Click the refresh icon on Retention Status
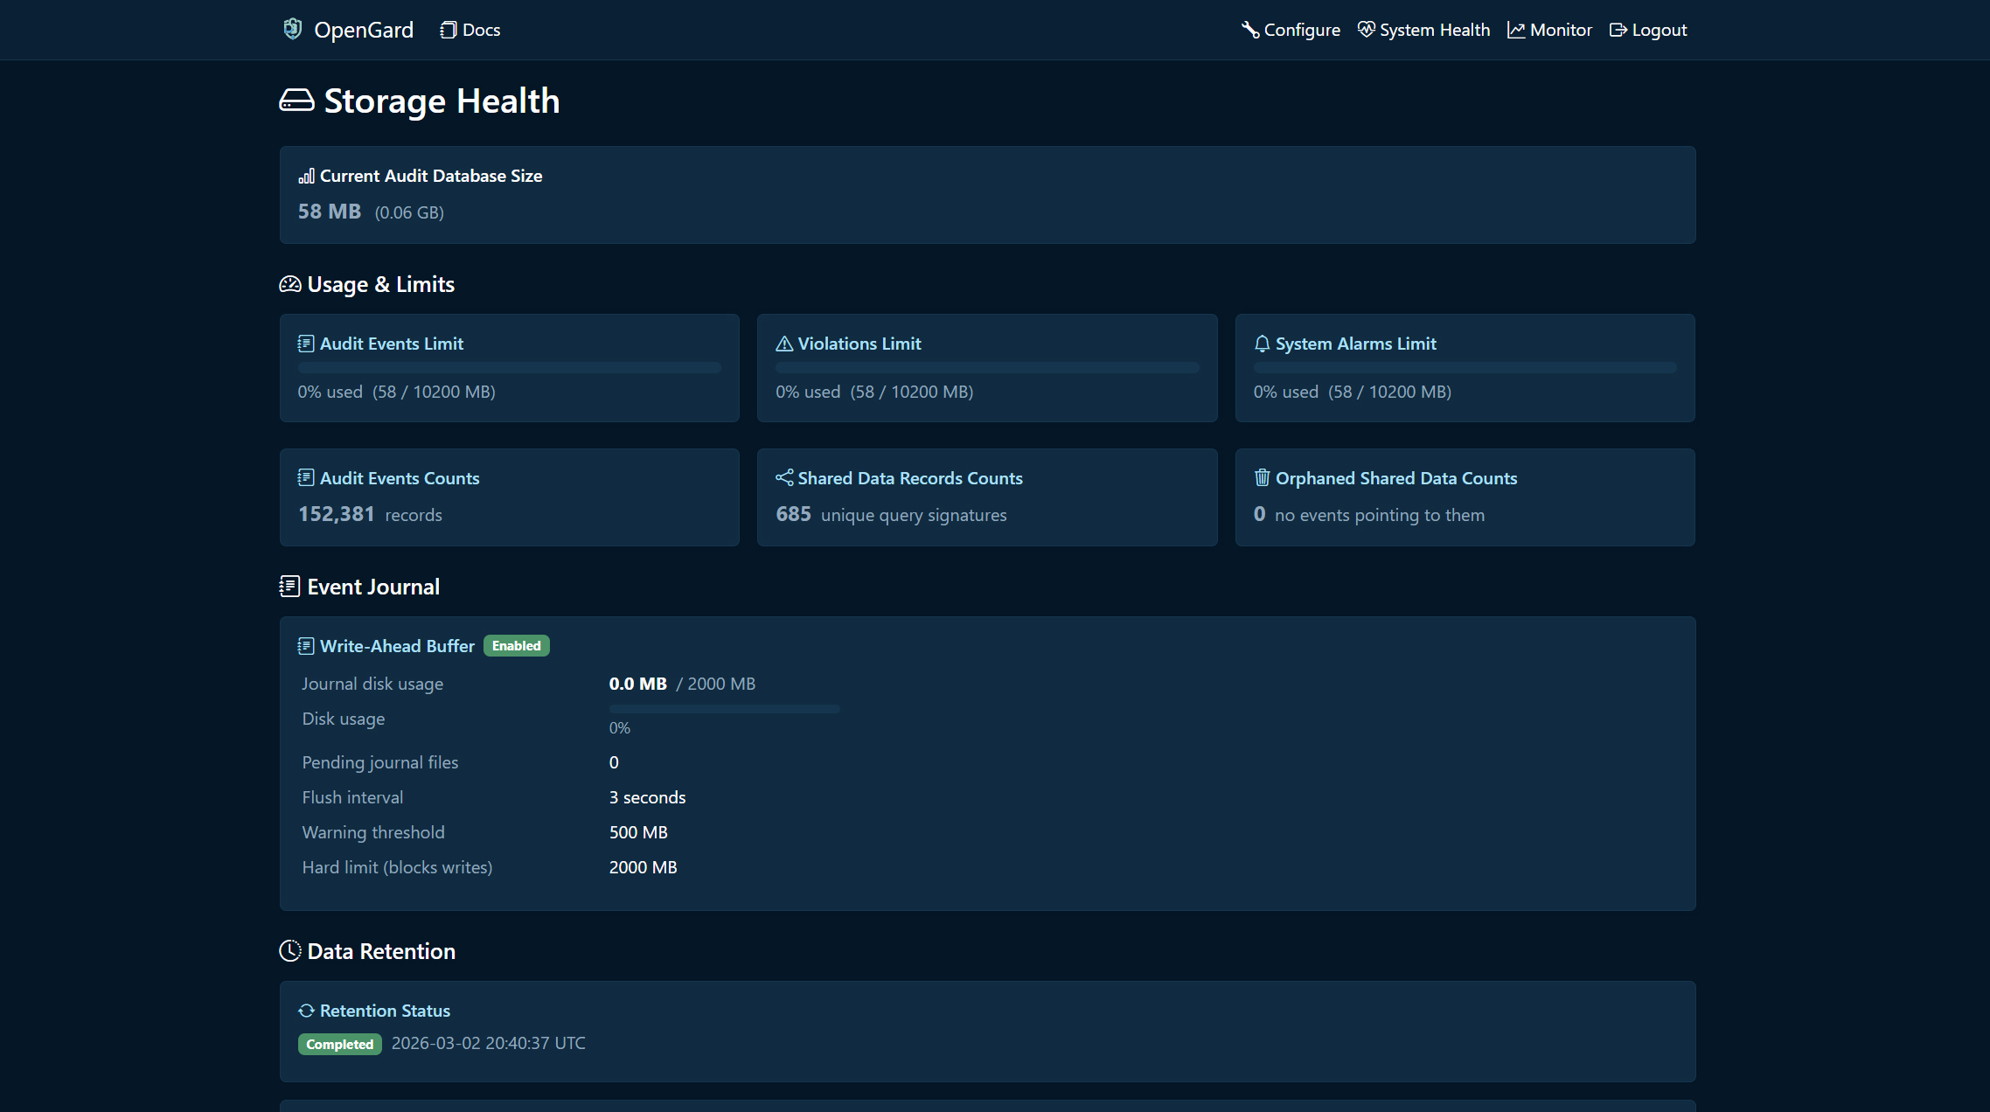Image resolution: width=1990 pixels, height=1112 pixels. 305,1010
